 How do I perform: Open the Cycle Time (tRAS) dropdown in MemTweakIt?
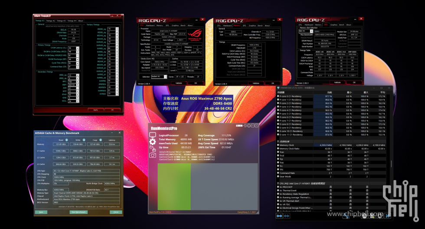pos(78,63)
